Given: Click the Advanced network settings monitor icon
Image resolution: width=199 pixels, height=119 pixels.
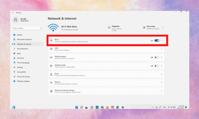Looking at the screenshot, I should pyautogui.click(x=51, y=91).
